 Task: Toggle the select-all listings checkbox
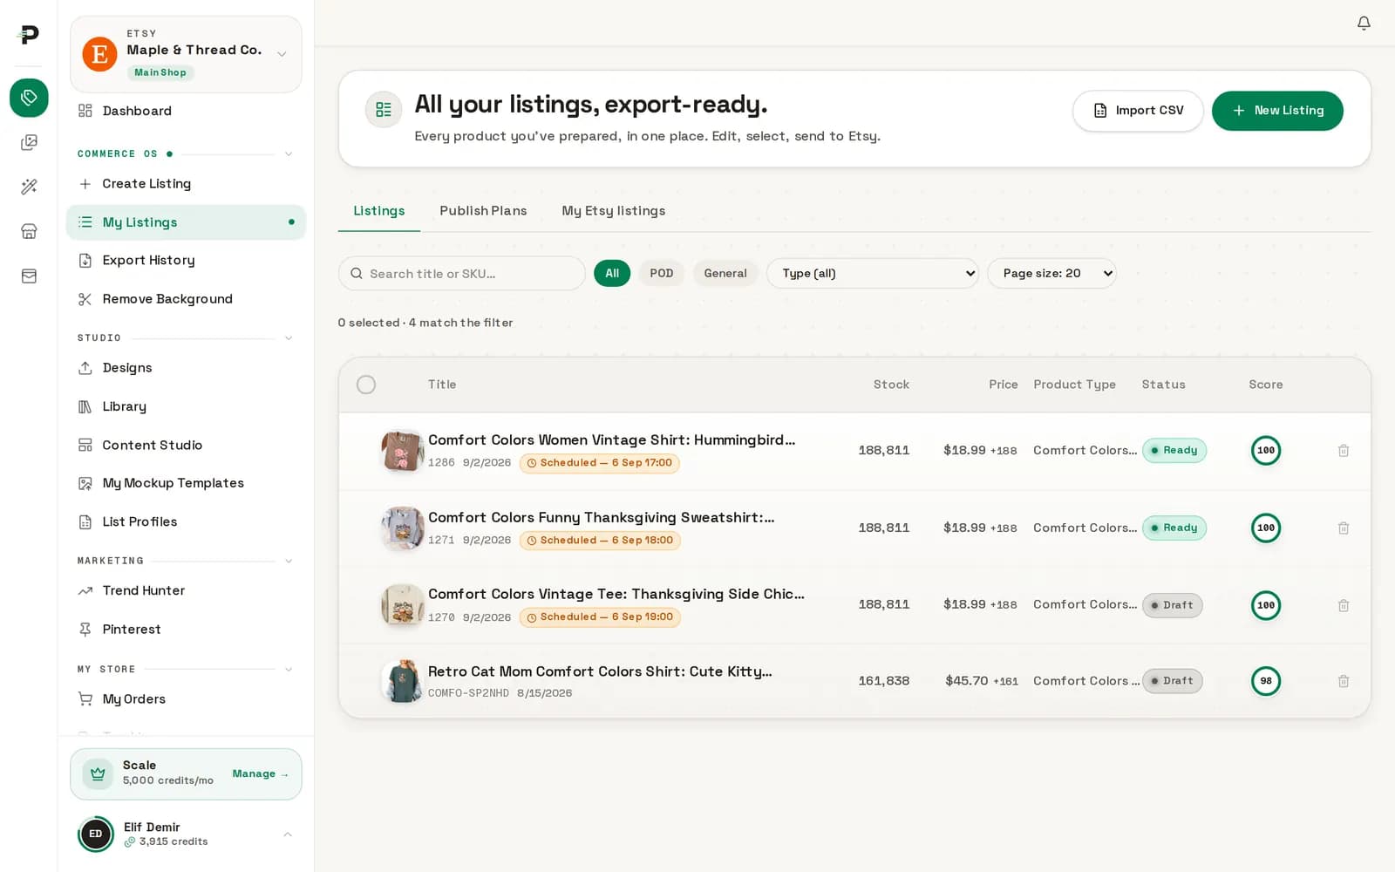[x=366, y=385]
